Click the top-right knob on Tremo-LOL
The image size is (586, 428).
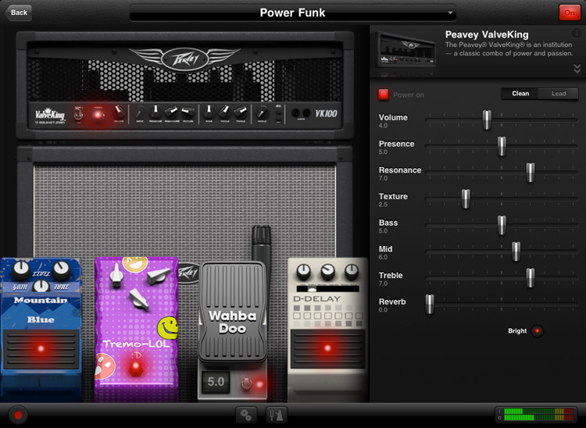pos(159,276)
